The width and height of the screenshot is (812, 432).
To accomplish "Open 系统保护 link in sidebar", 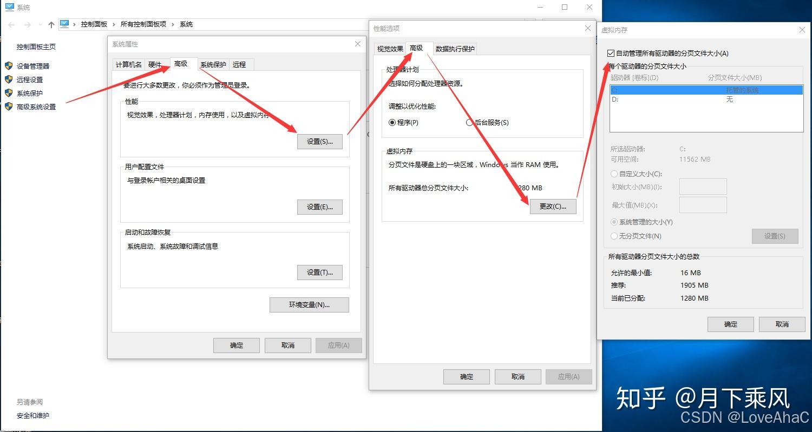I will [x=30, y=93].
